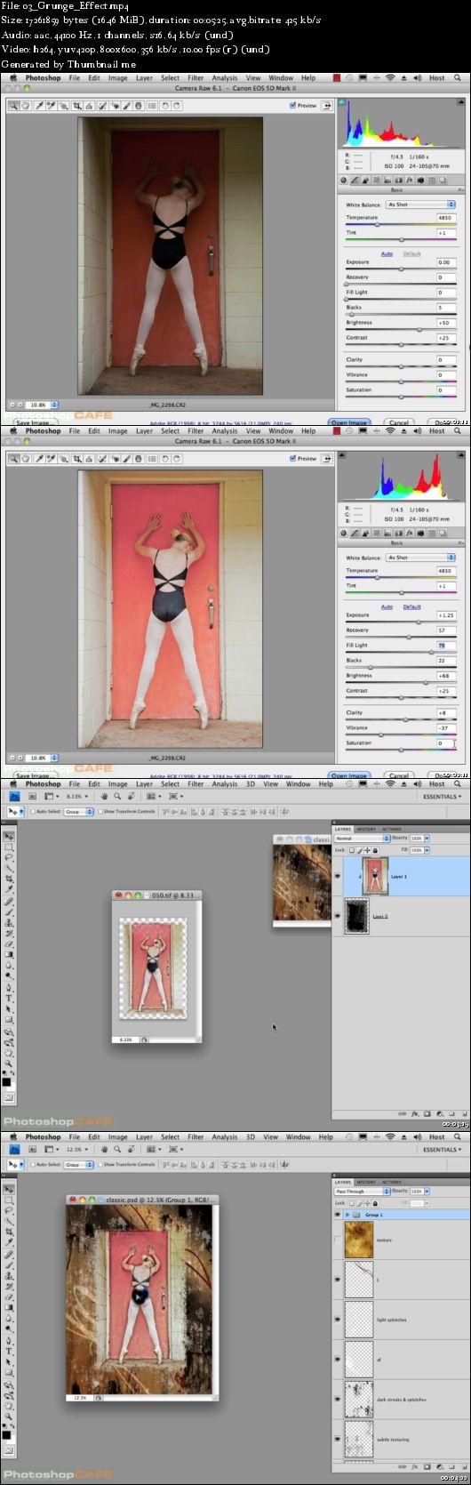Click Cancel button in Camera Raw with Exposure +1.25
Screen dimensions: 471x1485
tap(399, 775)
